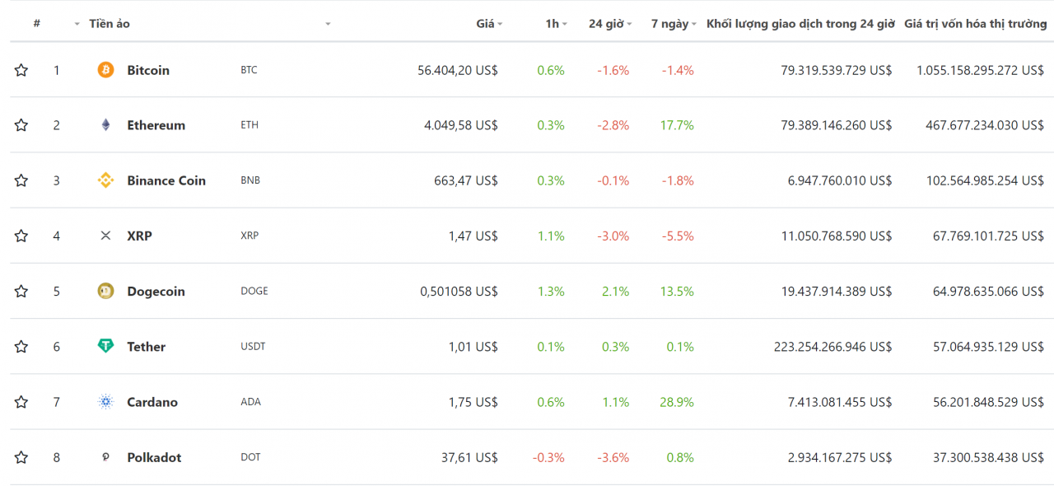Viewport: 1054px width, 486px height.
Task: Click the Tiền ảo column header
Action: pyautogui.click(x=110, y=23)
